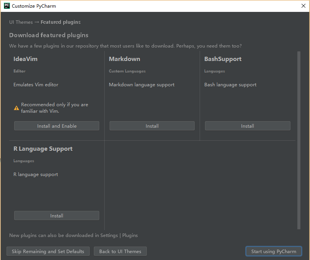This screenshot has height=260, width=310.
Task: Click the 'Download featured plugins' heading
Action: point(49,35)
